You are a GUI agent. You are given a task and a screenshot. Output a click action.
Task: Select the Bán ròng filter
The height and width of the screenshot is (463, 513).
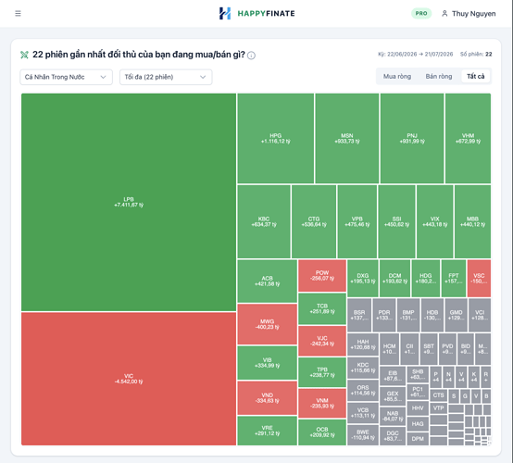pos(438,76)
